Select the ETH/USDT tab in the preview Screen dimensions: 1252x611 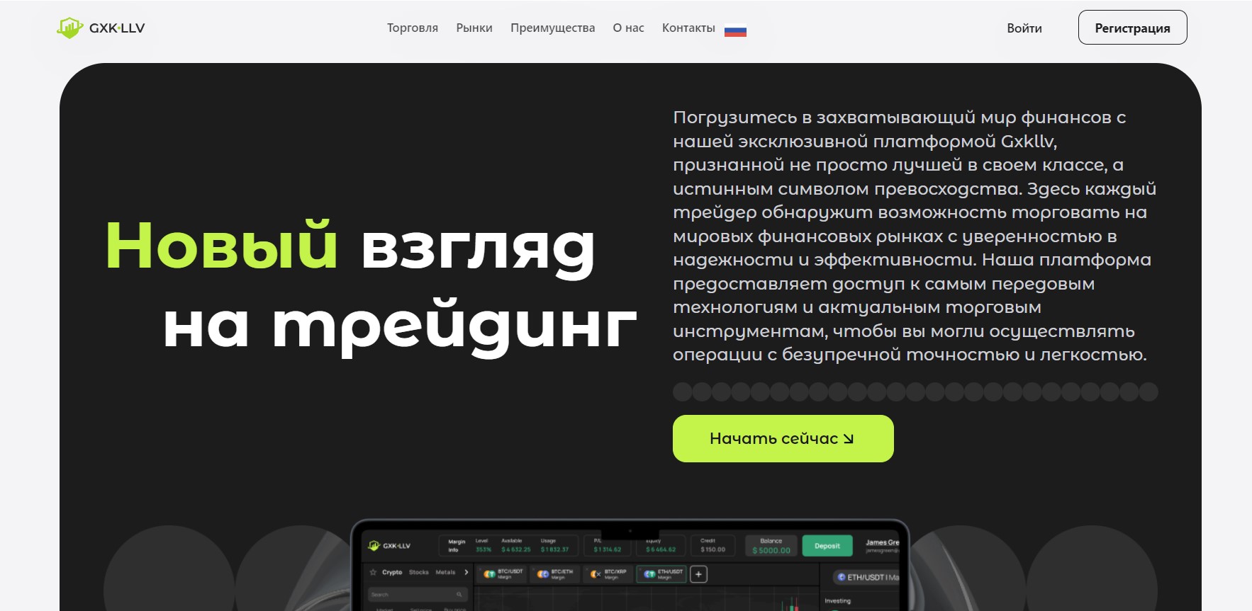tap(662, 573)
